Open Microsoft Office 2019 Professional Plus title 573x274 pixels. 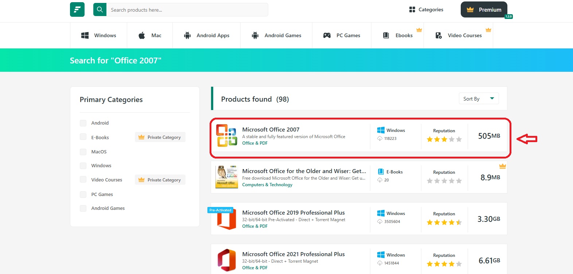coord(293,212)
